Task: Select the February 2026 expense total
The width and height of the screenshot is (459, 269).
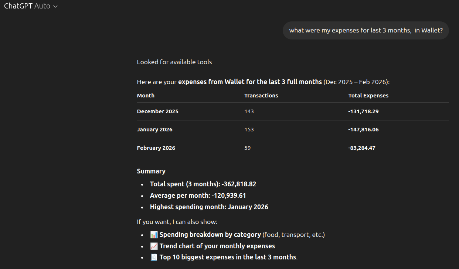Action: tap(362, 148)
